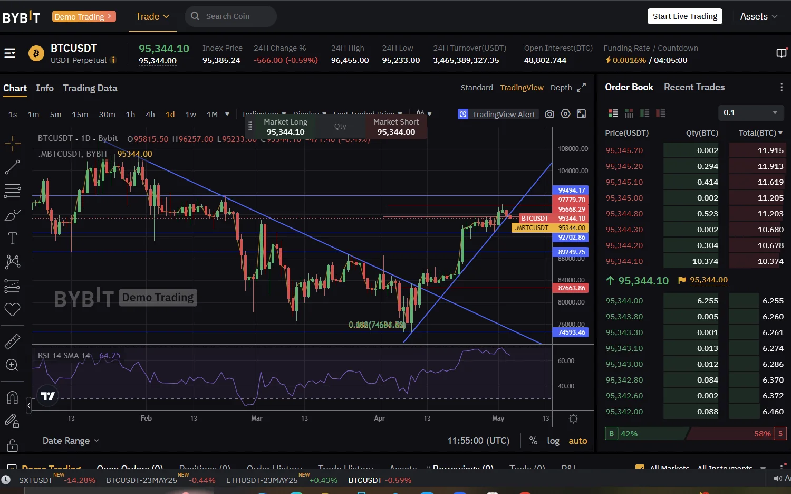This screenshot has width=791, height=494.
Task: Select the 15m timeframe
Action: [80, 115]
